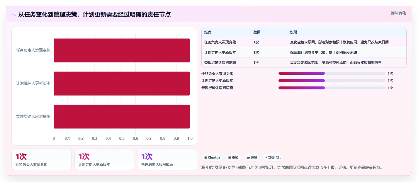Click the 计划维护人更新版本 bar in chart

(x=122, y=84)
